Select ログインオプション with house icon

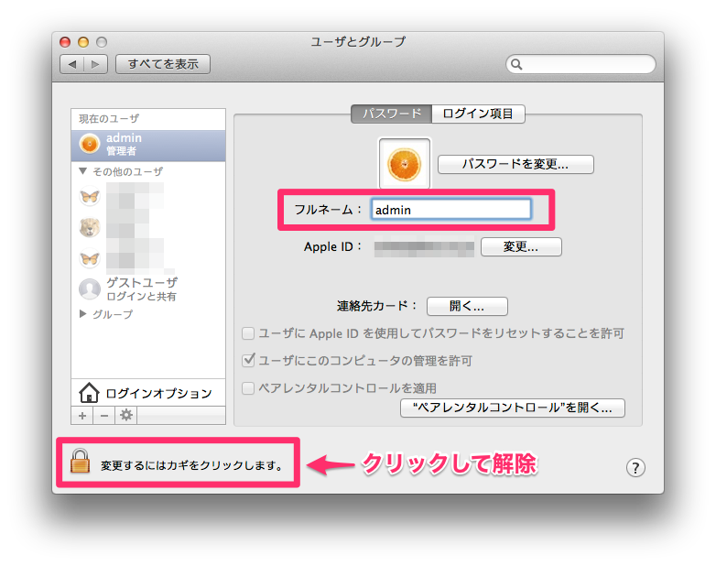tap(147, 393)
